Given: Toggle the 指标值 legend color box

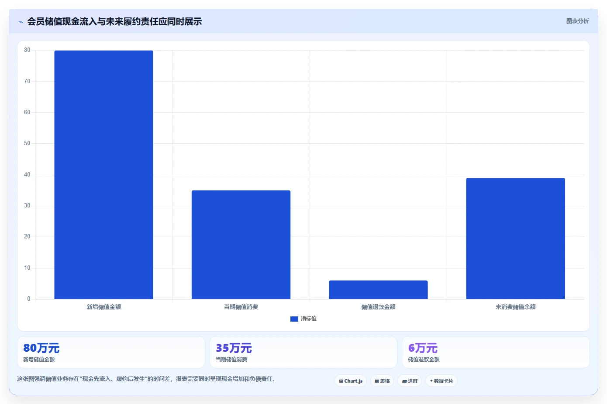Looking at the screenshot, I should click(x=294, y=319).
